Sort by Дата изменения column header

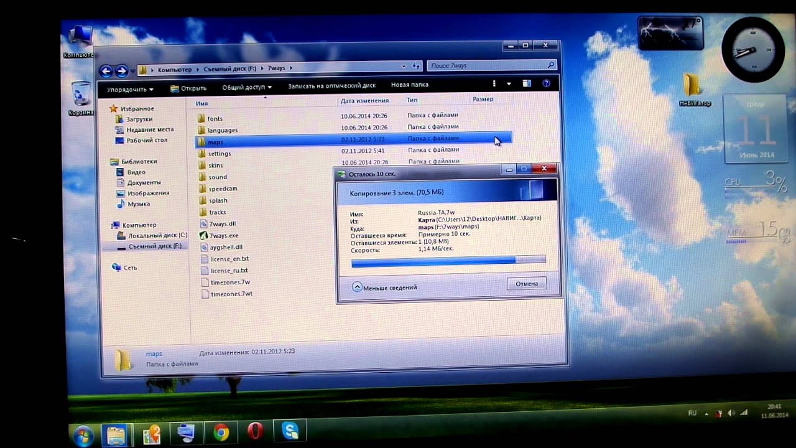[x=364, y=100]
